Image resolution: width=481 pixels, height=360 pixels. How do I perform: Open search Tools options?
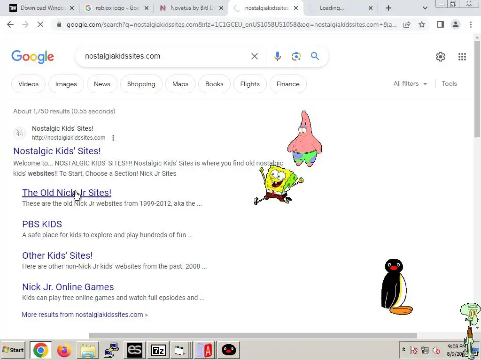(449, 83)
